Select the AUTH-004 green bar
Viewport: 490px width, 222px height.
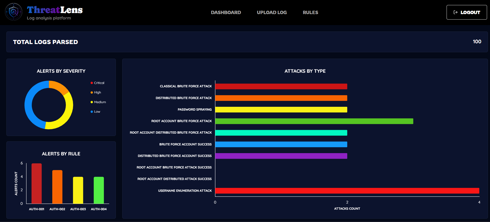click(x=99, y=190)
